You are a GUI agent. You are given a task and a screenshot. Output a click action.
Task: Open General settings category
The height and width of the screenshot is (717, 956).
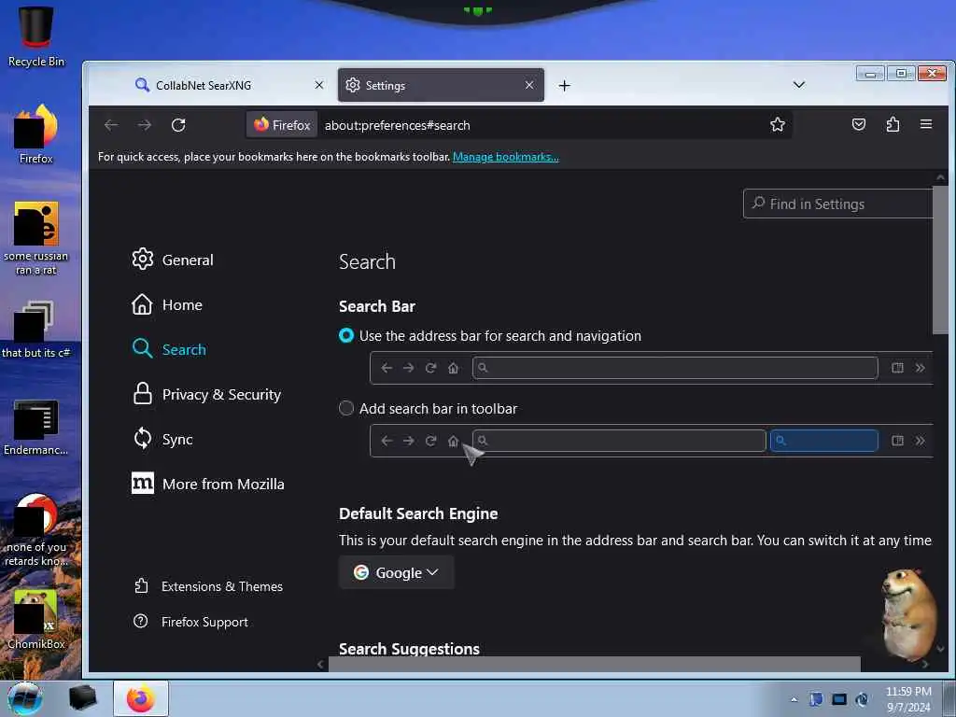173,260
